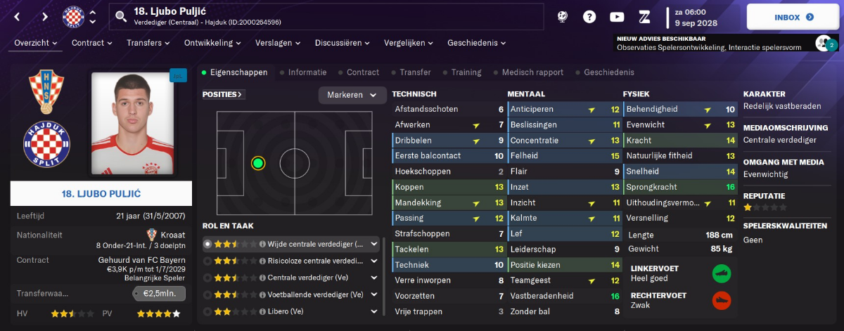Click the search magnifier icon
The width and height of the screenshot is (844, 331).
tap(121, 15)
